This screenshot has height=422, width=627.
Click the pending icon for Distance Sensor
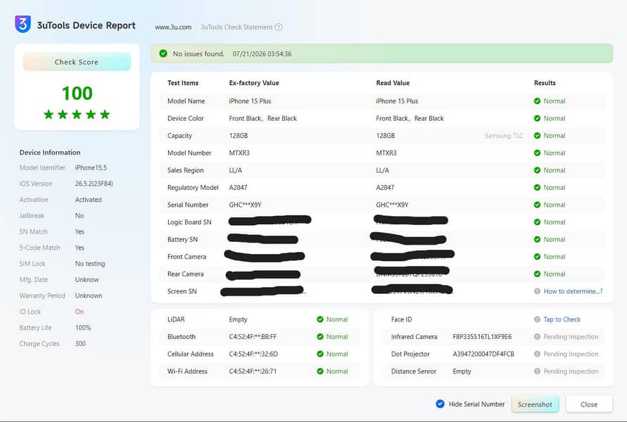pyautogui.click(x=537, y=371)
